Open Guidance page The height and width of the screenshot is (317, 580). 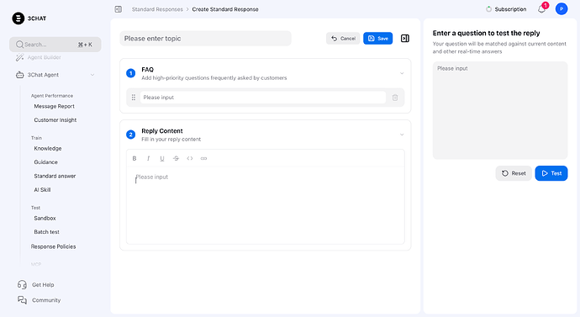[46, 162]
